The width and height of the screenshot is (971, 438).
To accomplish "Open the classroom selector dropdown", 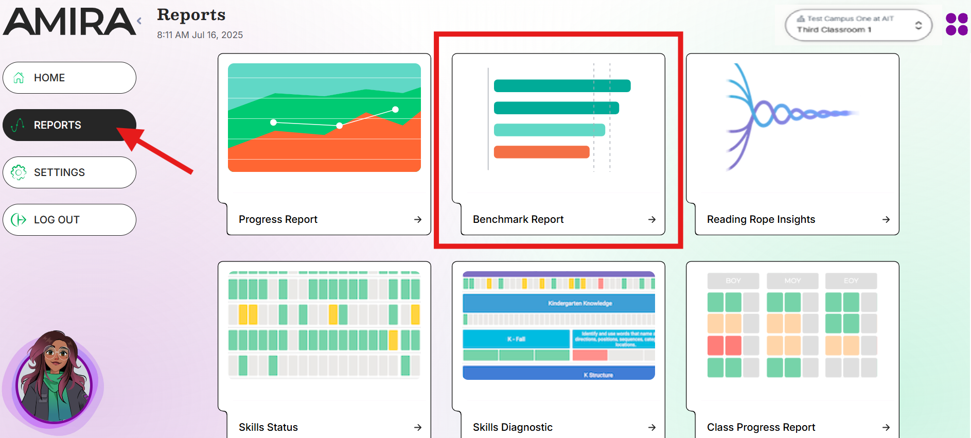I will coord(858,25).
